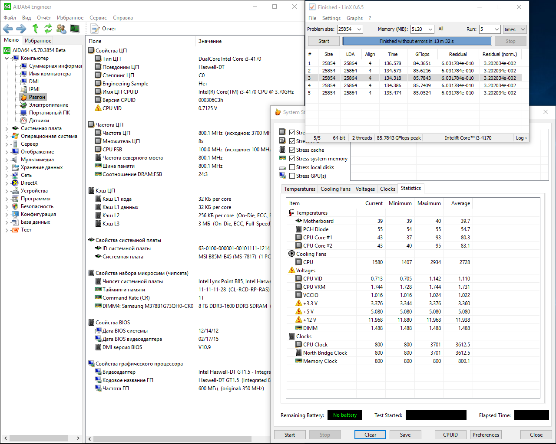Switch to the Избранное tab
Screen dimensions: 556x444
point(38,40)
